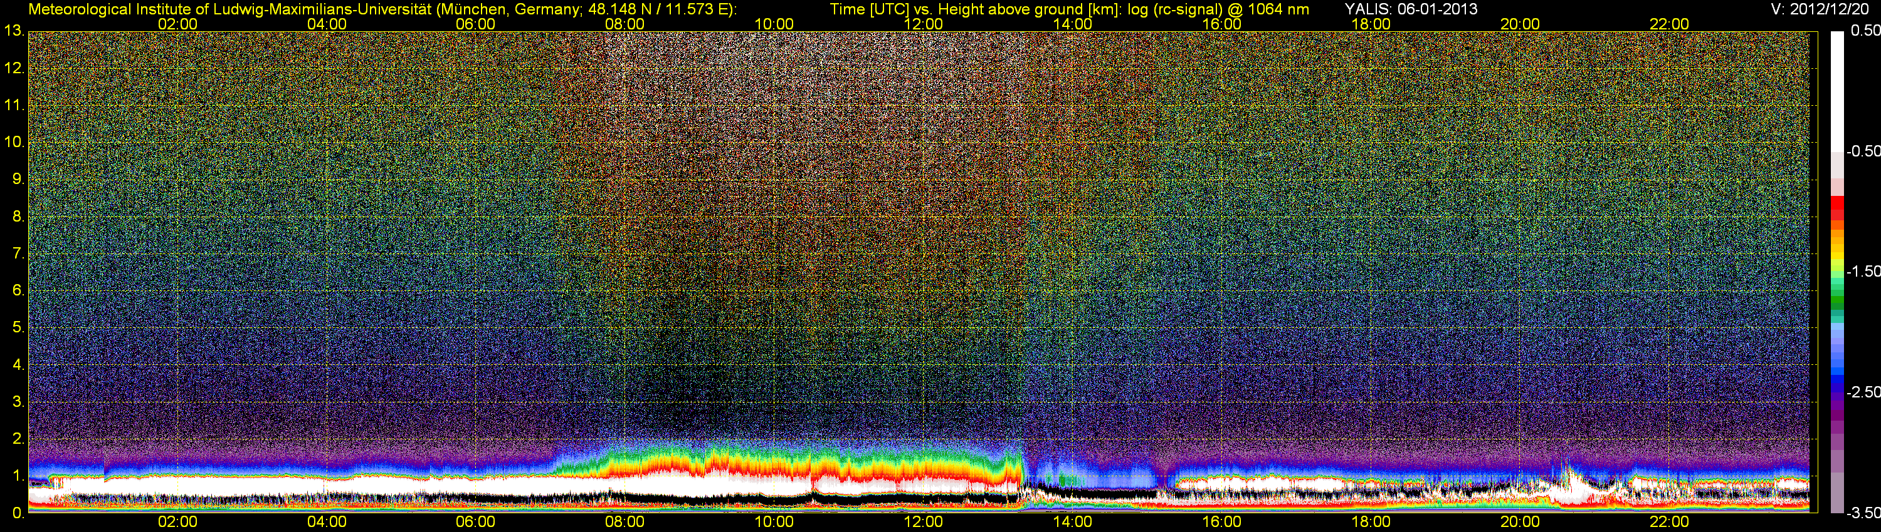The width and height of the screenshot is (1881, 532).
Task: Select the 0 km height axis label
Action: coord(18,513)
